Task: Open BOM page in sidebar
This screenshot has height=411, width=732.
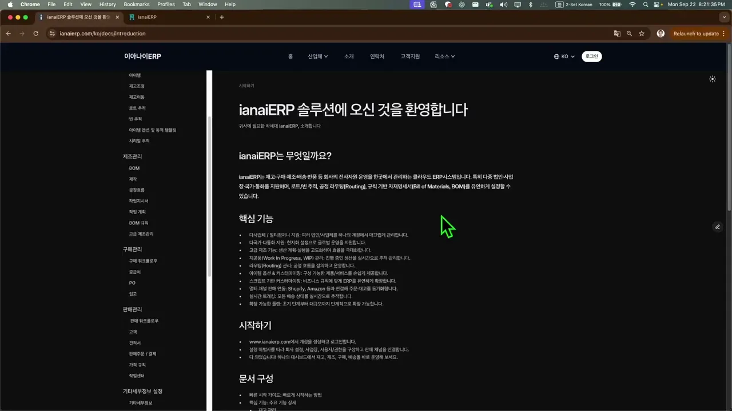Action: (x=134, y=168)
